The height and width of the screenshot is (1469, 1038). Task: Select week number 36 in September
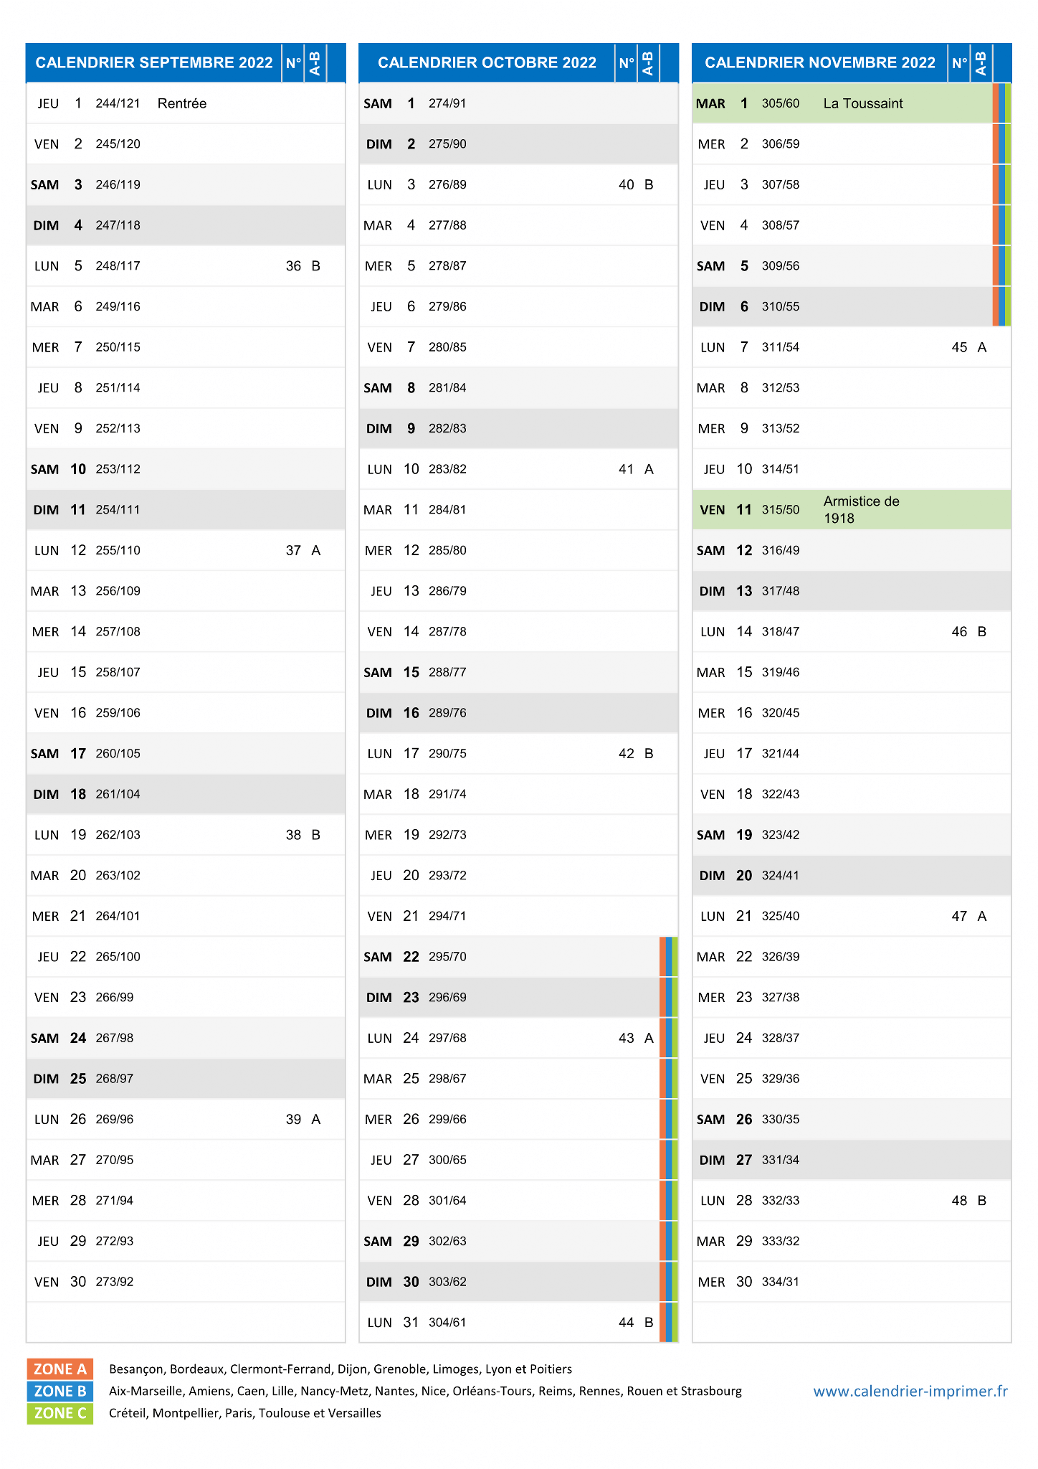click(x=293, y=266)
